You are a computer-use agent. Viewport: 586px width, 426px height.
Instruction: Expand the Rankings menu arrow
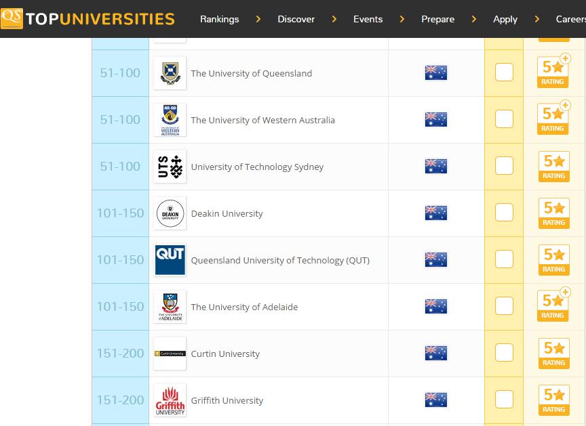(x=258, y=19)
